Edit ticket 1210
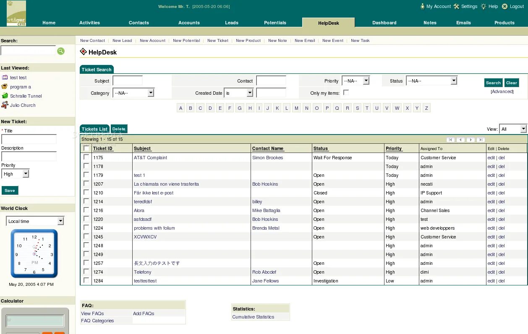Image resolution: width=528 pixels, height=334 pixels. [491, 193]
